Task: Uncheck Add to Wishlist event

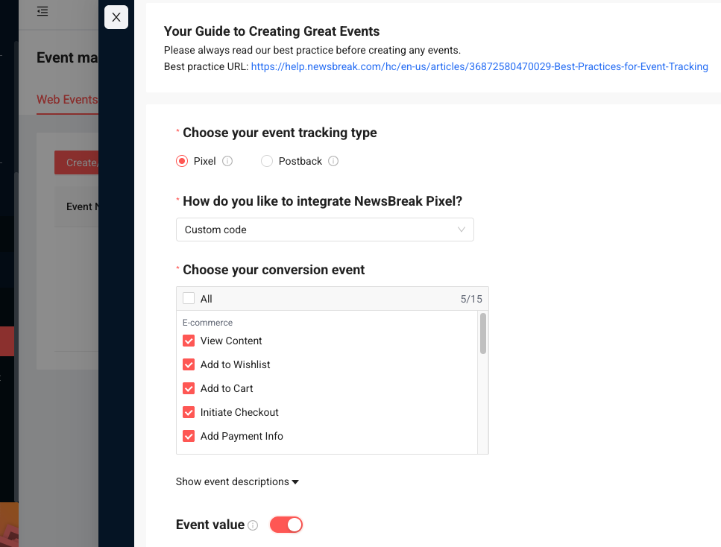Action: coord(189,364)
